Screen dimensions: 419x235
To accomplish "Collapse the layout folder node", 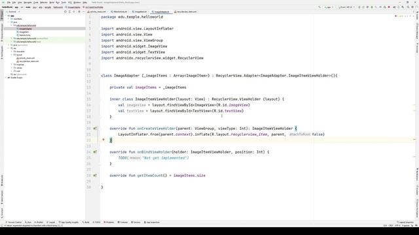I will tap(12, 55).
